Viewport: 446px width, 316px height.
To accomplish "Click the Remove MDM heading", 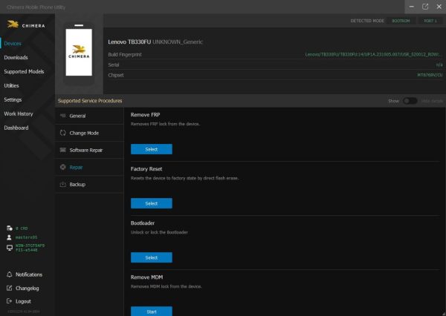I will coord(146,277).
